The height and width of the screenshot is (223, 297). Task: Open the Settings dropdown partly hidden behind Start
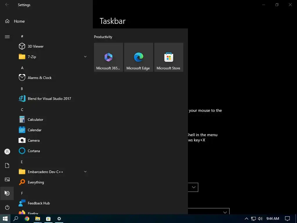click(193, 187)
